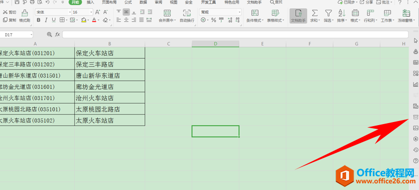Open the 文档助手 ribbon button

click(298, 16)
